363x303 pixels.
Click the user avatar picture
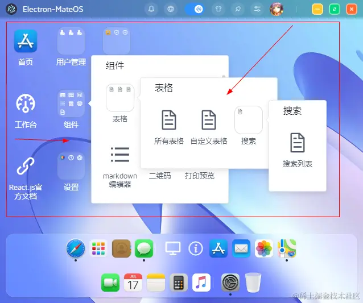click(277, 9)
